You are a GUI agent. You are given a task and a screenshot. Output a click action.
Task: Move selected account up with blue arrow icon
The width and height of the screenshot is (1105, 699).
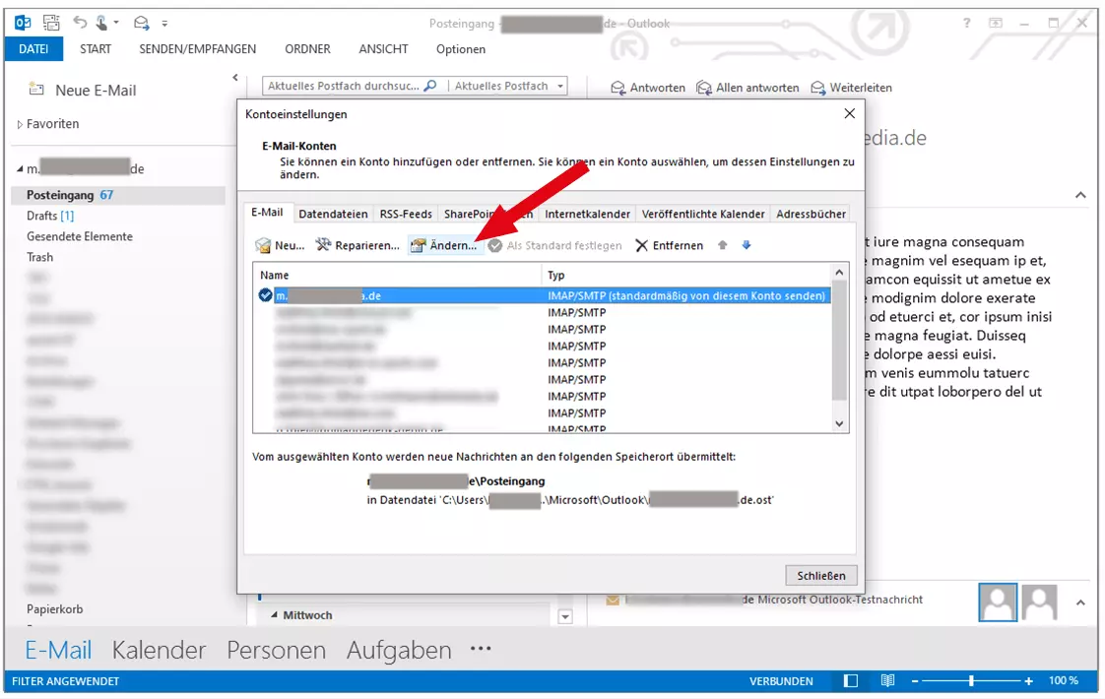(x=724, y=245)
